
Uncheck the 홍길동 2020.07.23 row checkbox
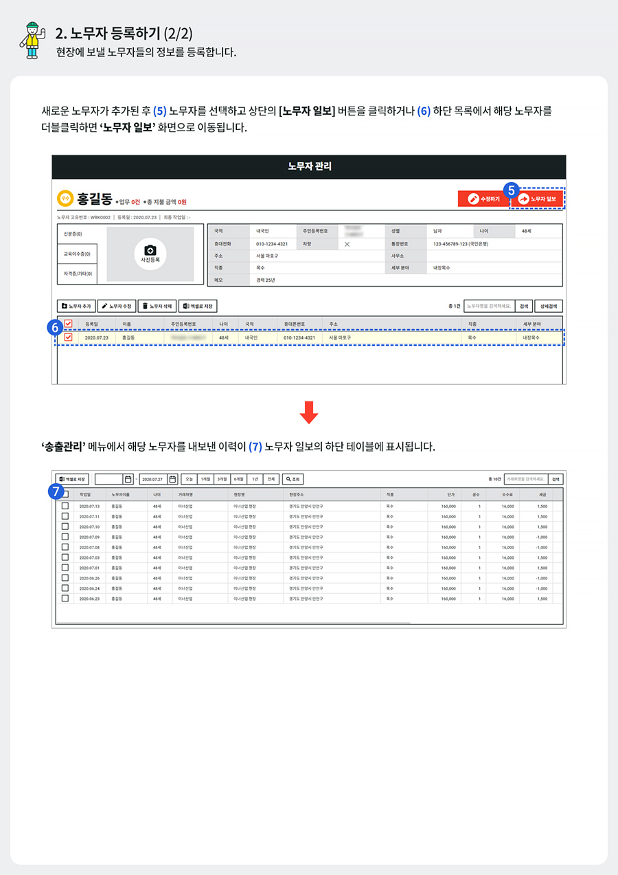point(68,337)
